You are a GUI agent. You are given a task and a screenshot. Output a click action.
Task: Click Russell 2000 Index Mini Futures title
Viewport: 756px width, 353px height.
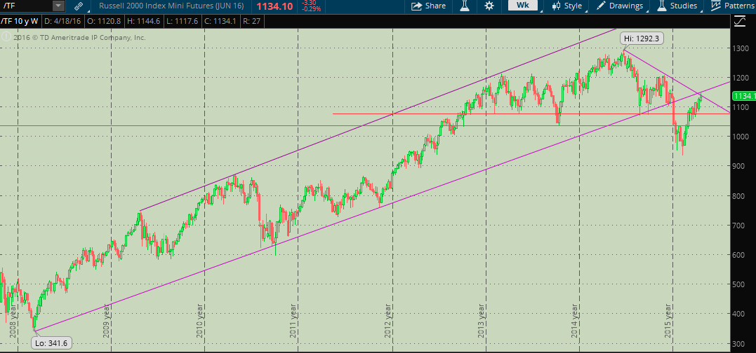click(x=171, y=6)
